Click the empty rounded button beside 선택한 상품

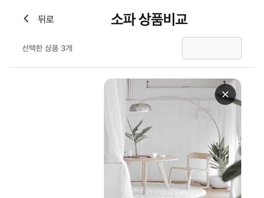212,48
